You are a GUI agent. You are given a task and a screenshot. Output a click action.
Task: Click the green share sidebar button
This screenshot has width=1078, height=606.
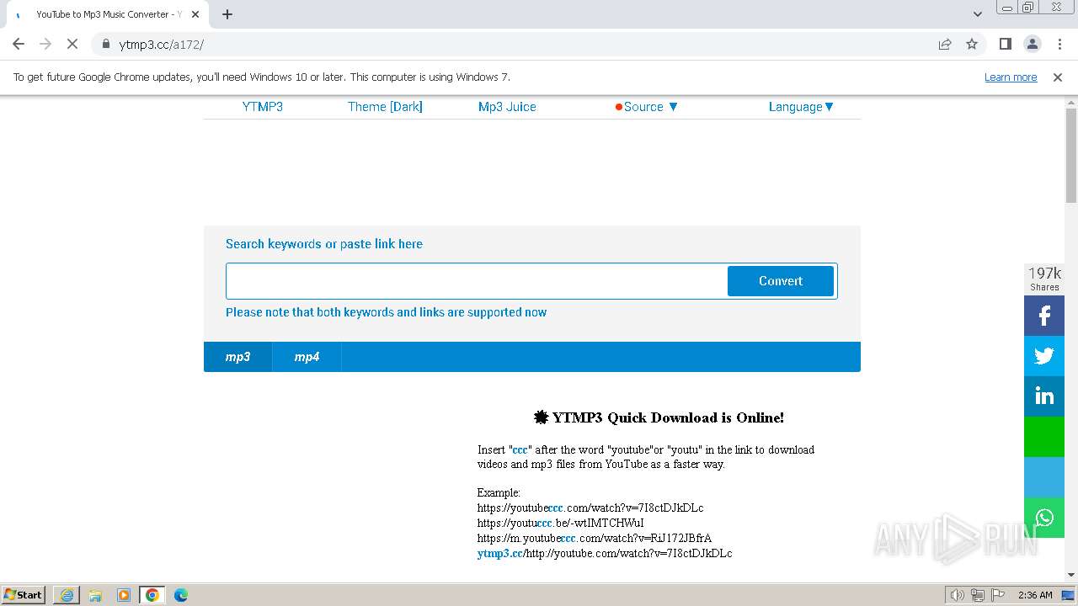tap(1044, 437)
